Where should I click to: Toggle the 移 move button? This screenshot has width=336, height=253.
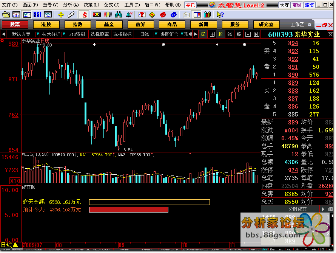[x=239, y=34]
